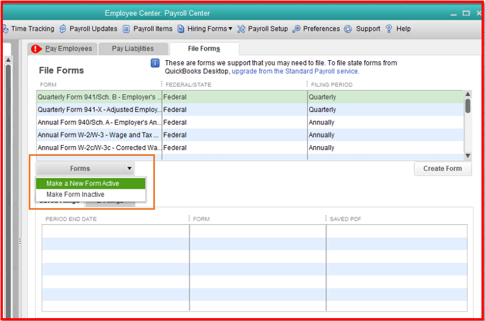
Task: Click left panel scrollbar up arrow
Action: pos(9,60)
